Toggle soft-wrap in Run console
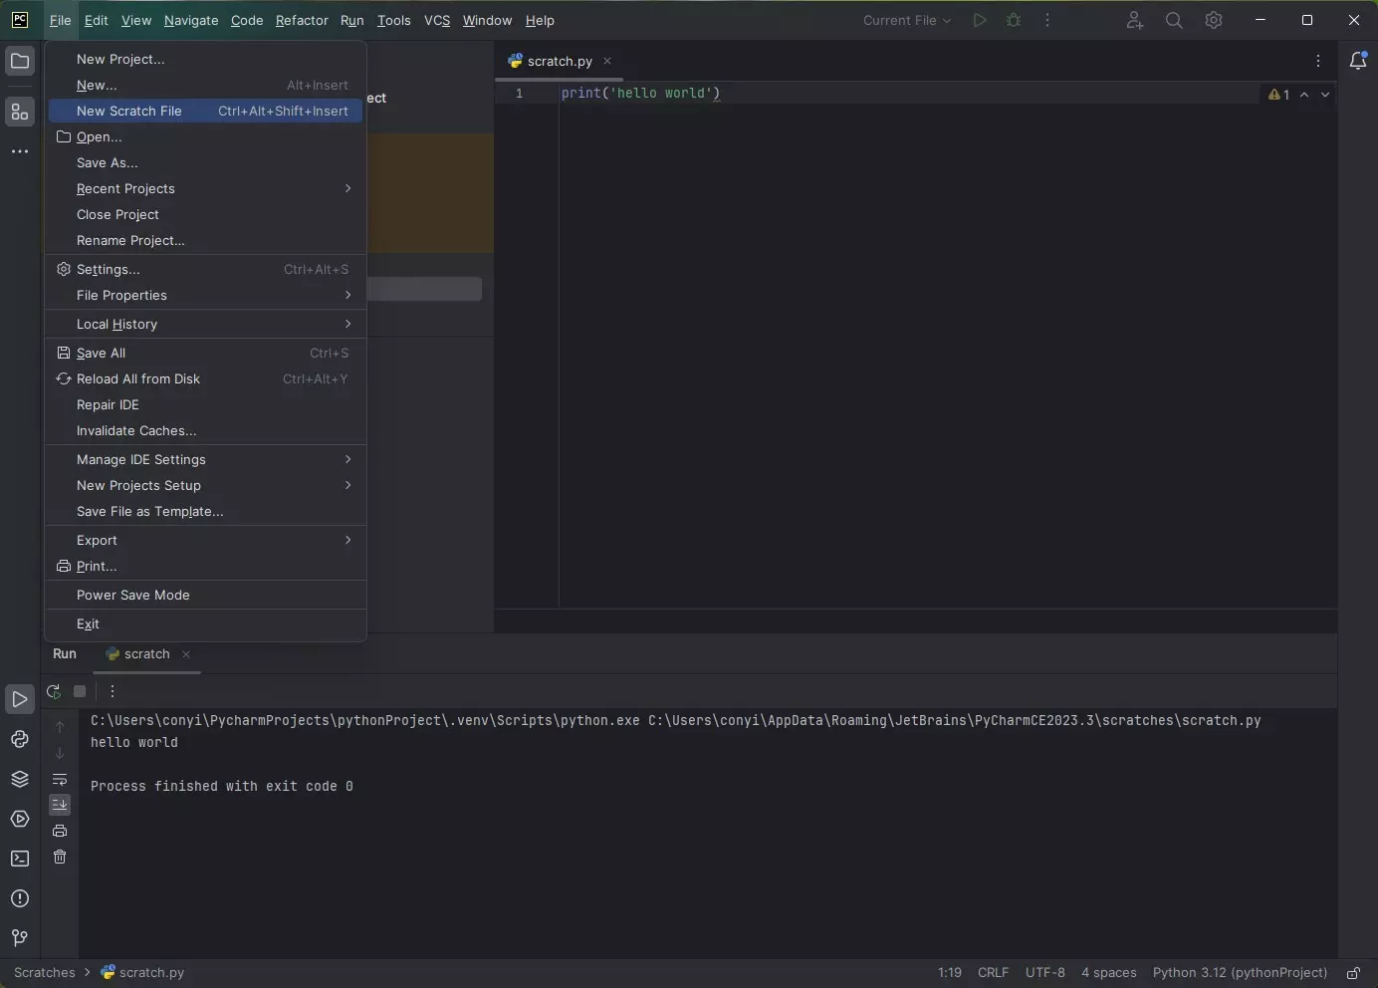 point(60,779)
